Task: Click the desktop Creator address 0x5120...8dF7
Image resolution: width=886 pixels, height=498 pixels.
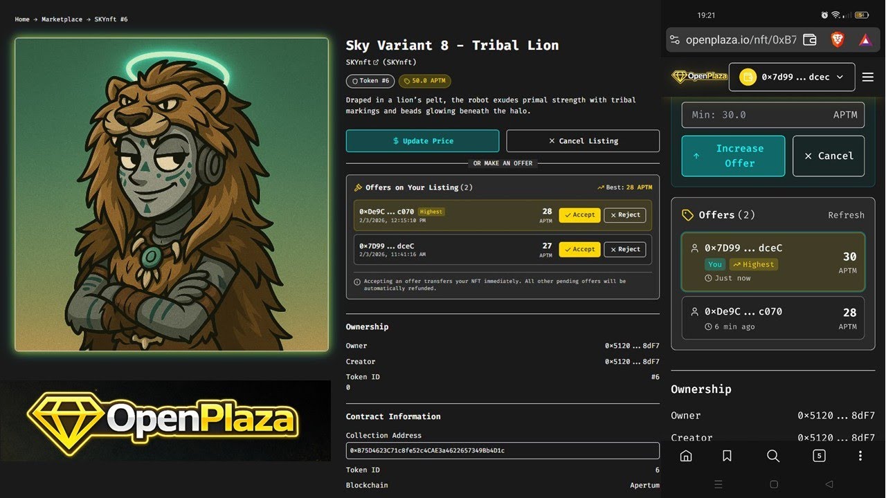Action: click(x=632, y=362)
